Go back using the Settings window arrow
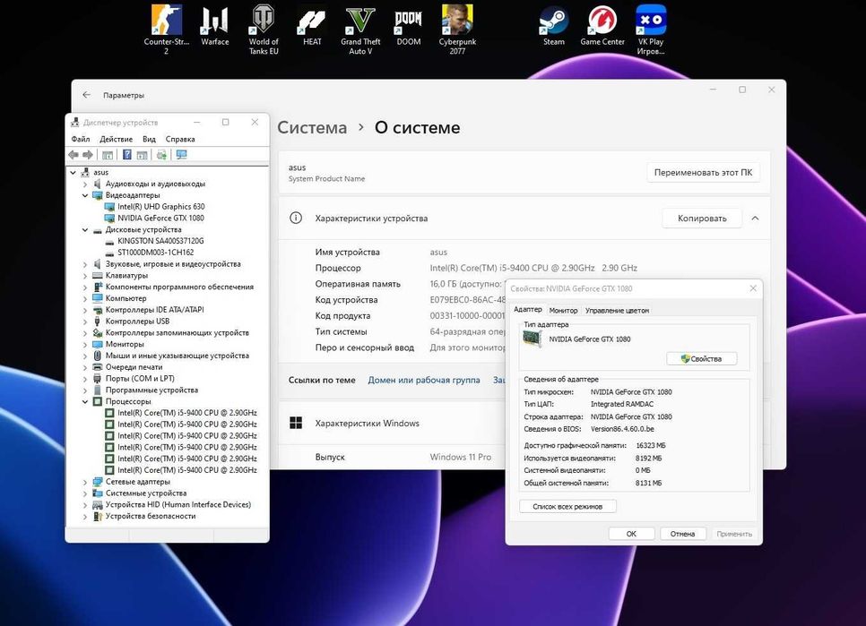Screen dimensions: 866x626 (x=87, y=95)
